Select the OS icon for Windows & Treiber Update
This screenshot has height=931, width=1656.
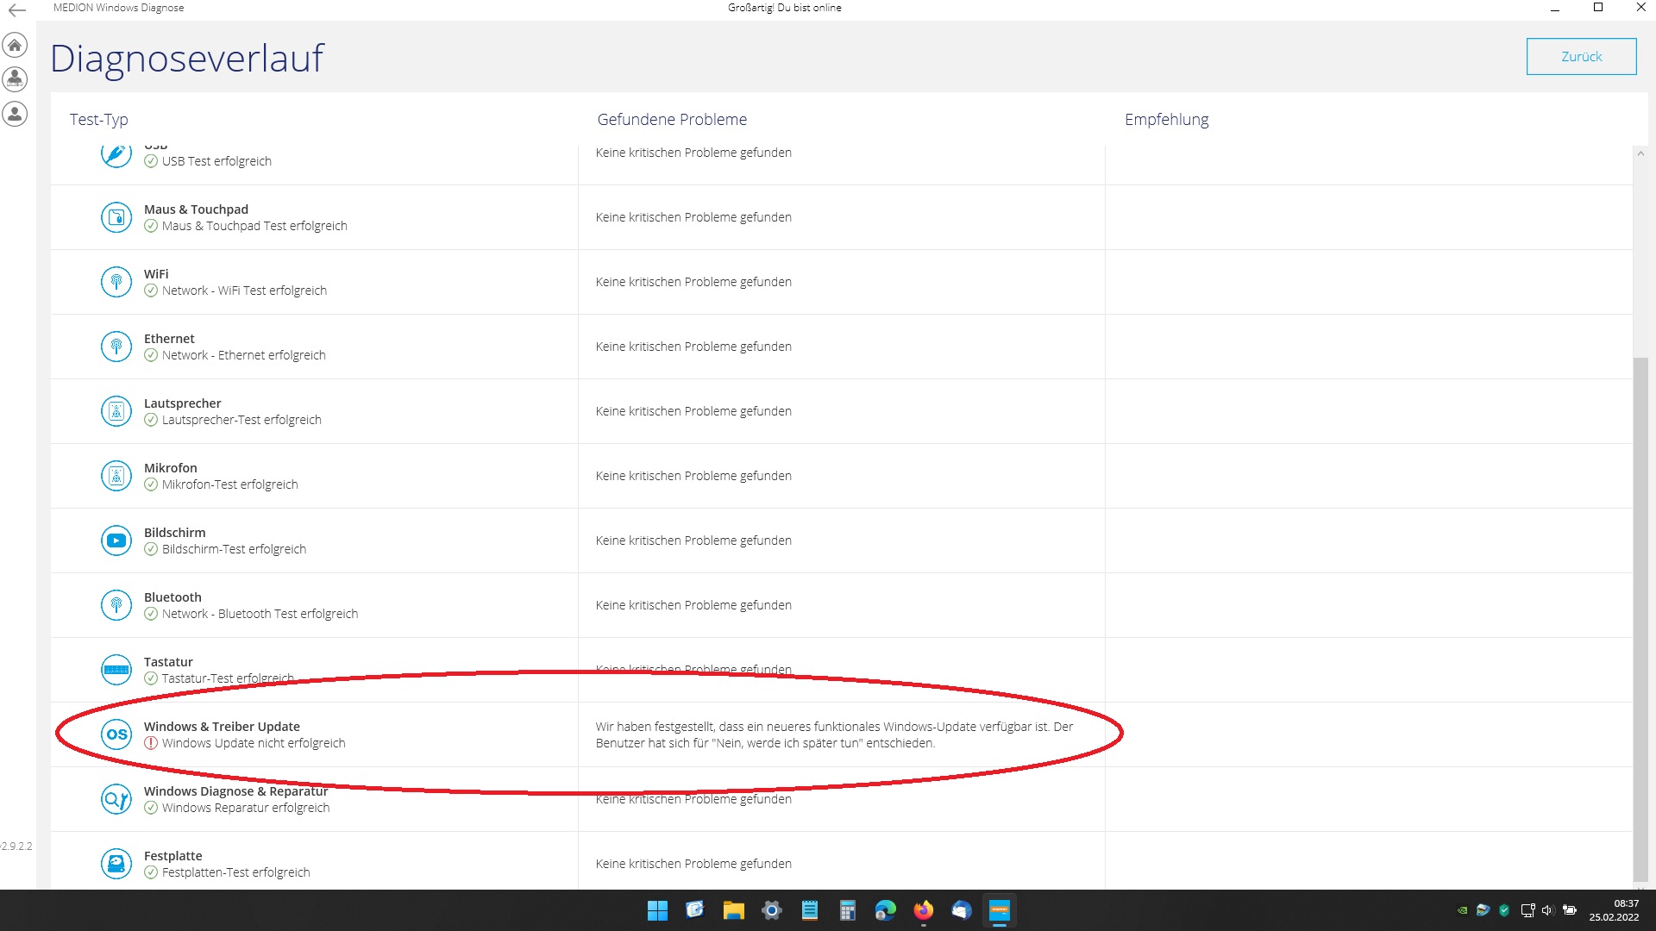(x=116, y=734)
